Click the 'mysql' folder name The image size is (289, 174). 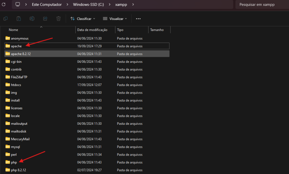tap(16, 147)
